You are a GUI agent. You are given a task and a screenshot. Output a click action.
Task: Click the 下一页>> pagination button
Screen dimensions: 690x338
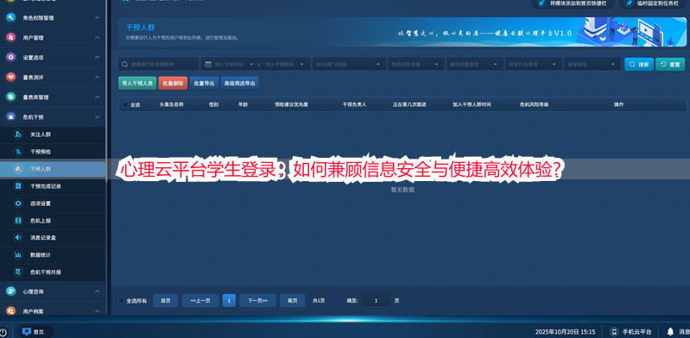click(257, 301)
